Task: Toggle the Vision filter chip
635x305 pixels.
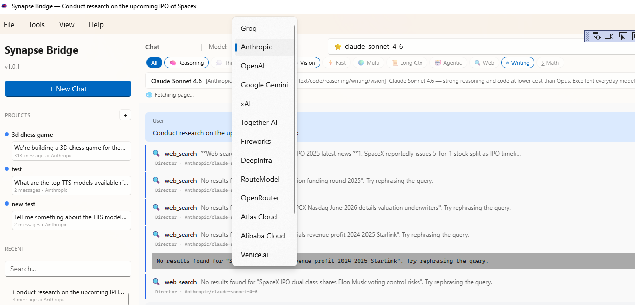Action: pyautogui.click(x=307, y=63)
